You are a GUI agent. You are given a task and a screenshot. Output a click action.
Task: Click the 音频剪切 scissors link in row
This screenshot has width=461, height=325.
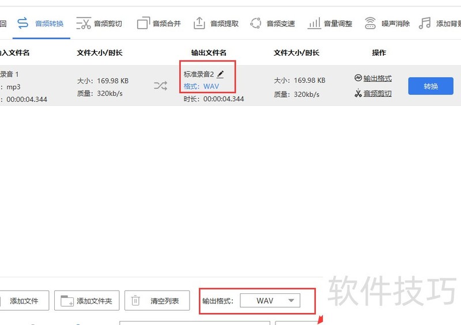373,93
